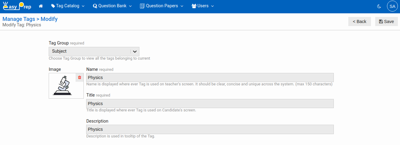400x145 pixels.
Task: Click the Title input field
Action: pyautogui.click(x=210, y=104)
